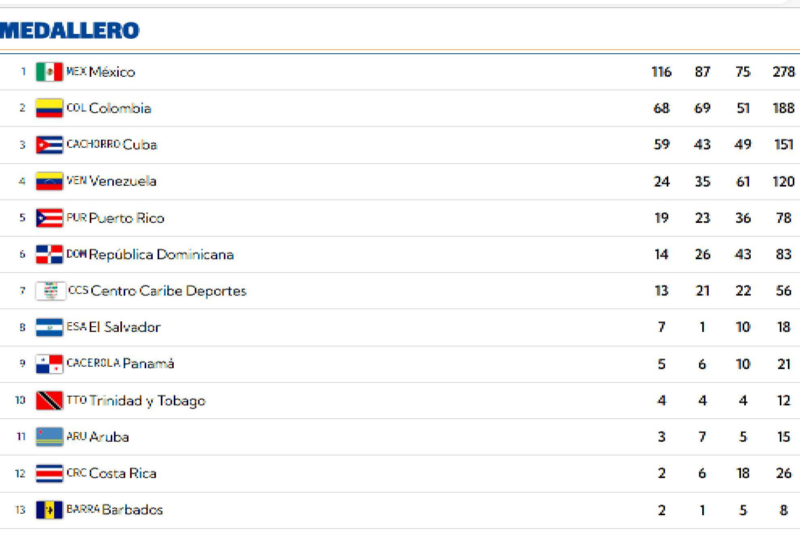The height and width of the screenshot is (533, 800).
Task: Click the Aruba flag icon
Action: [49, 437]
